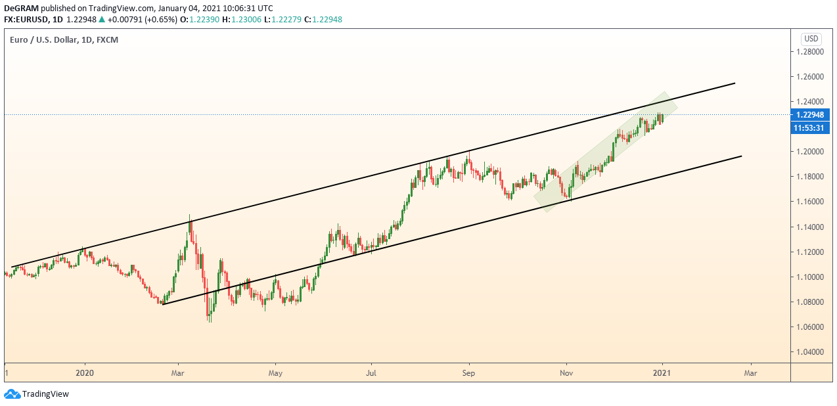
Task: Click the Jul label on time axis
Action: (371, 372)
